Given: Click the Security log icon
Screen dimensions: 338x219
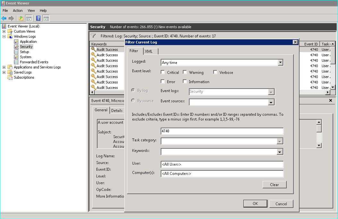Looking at the screenshot, I should [16, 47].
